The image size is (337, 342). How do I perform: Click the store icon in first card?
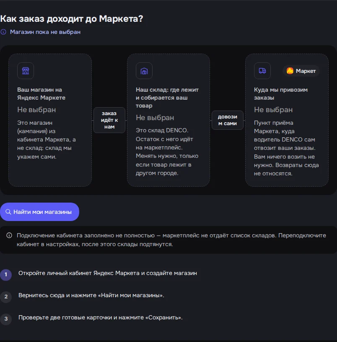[26, 71]
